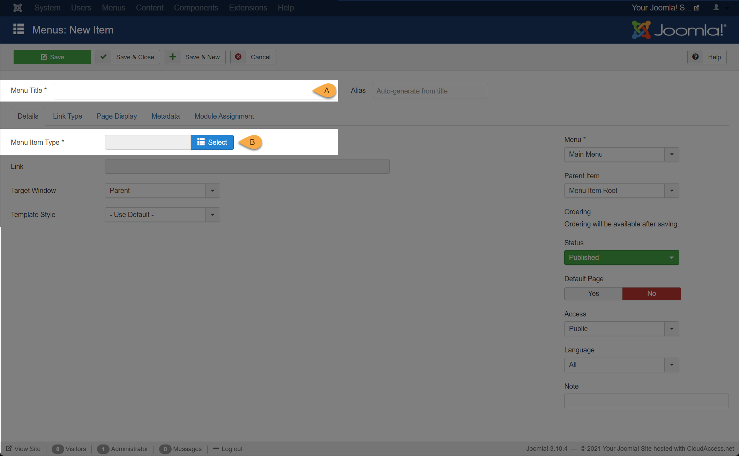Open the Extensions menu

[x=248, y=8]
